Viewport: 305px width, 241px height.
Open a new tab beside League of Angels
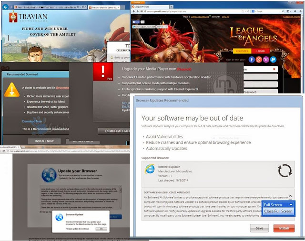point(172,7)
